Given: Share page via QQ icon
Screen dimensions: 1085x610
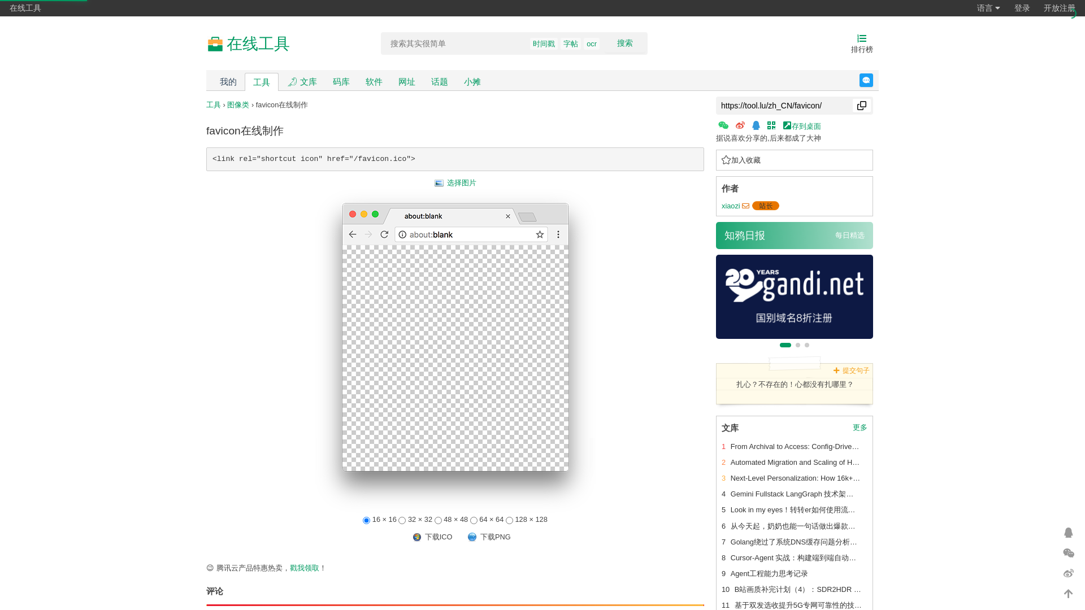Looking at the screenshot, I should coord(756,125).
